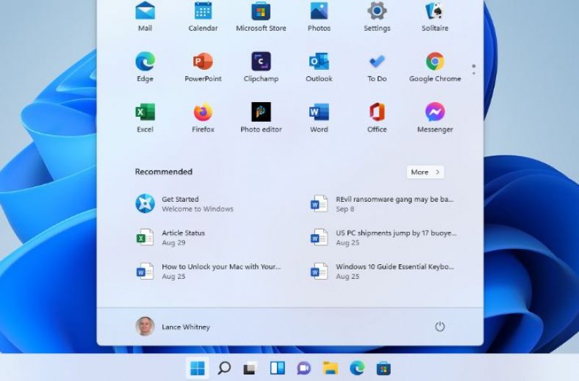Open the pinned Edge browser
This screenshot has width=579, height=381.
(x=145, y=67)
